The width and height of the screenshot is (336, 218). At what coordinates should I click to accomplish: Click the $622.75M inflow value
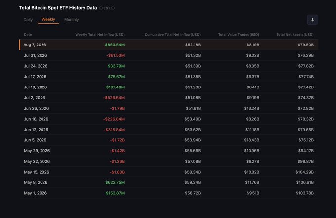pyautogui.click(x=115, y=182)
